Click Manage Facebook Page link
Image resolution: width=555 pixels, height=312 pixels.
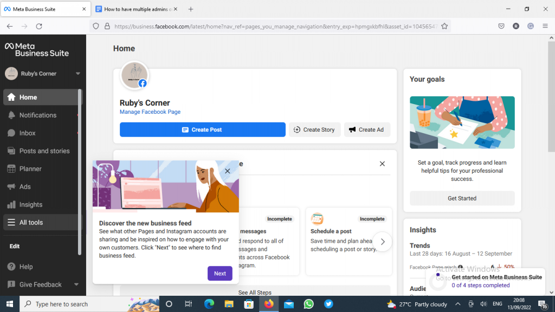tap(150, 112)
